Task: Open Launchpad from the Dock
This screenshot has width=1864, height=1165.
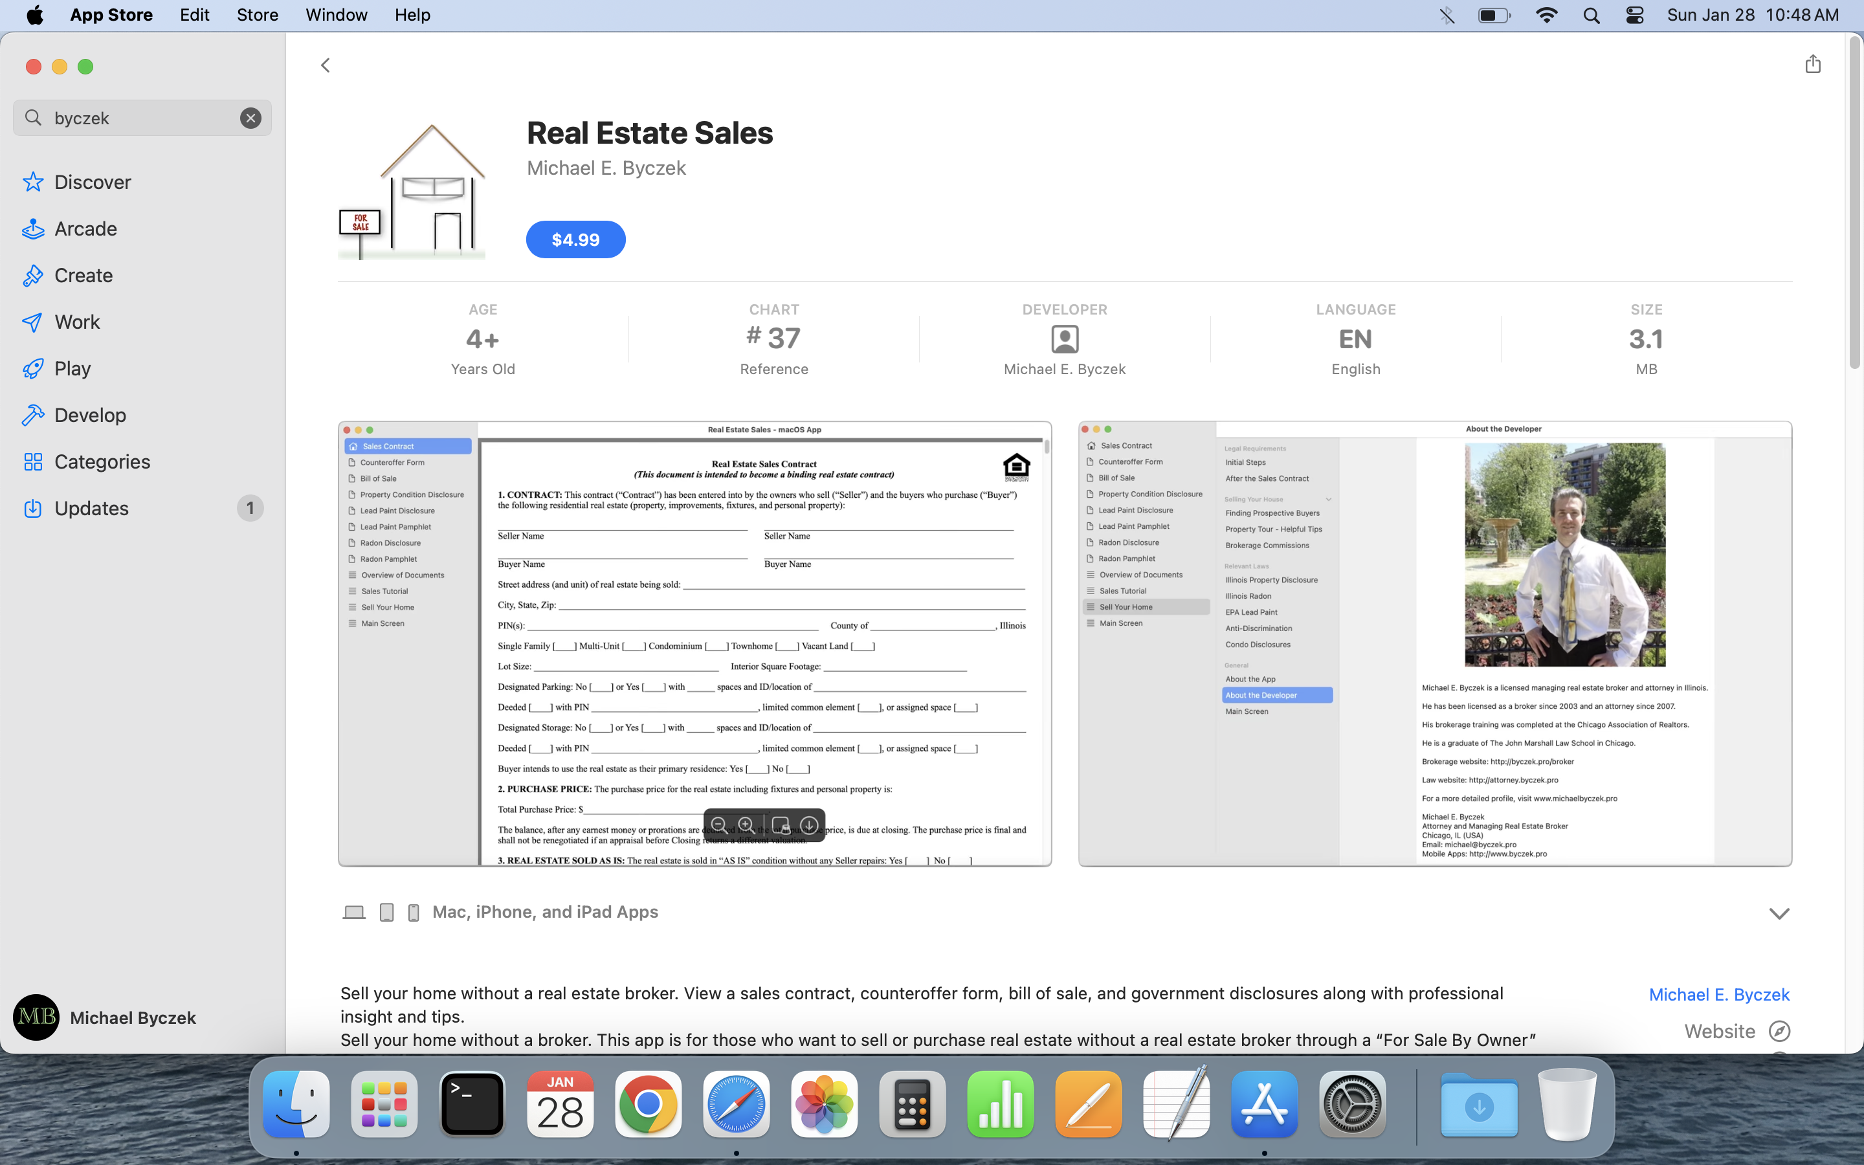Action: (x=384, y=1104)
